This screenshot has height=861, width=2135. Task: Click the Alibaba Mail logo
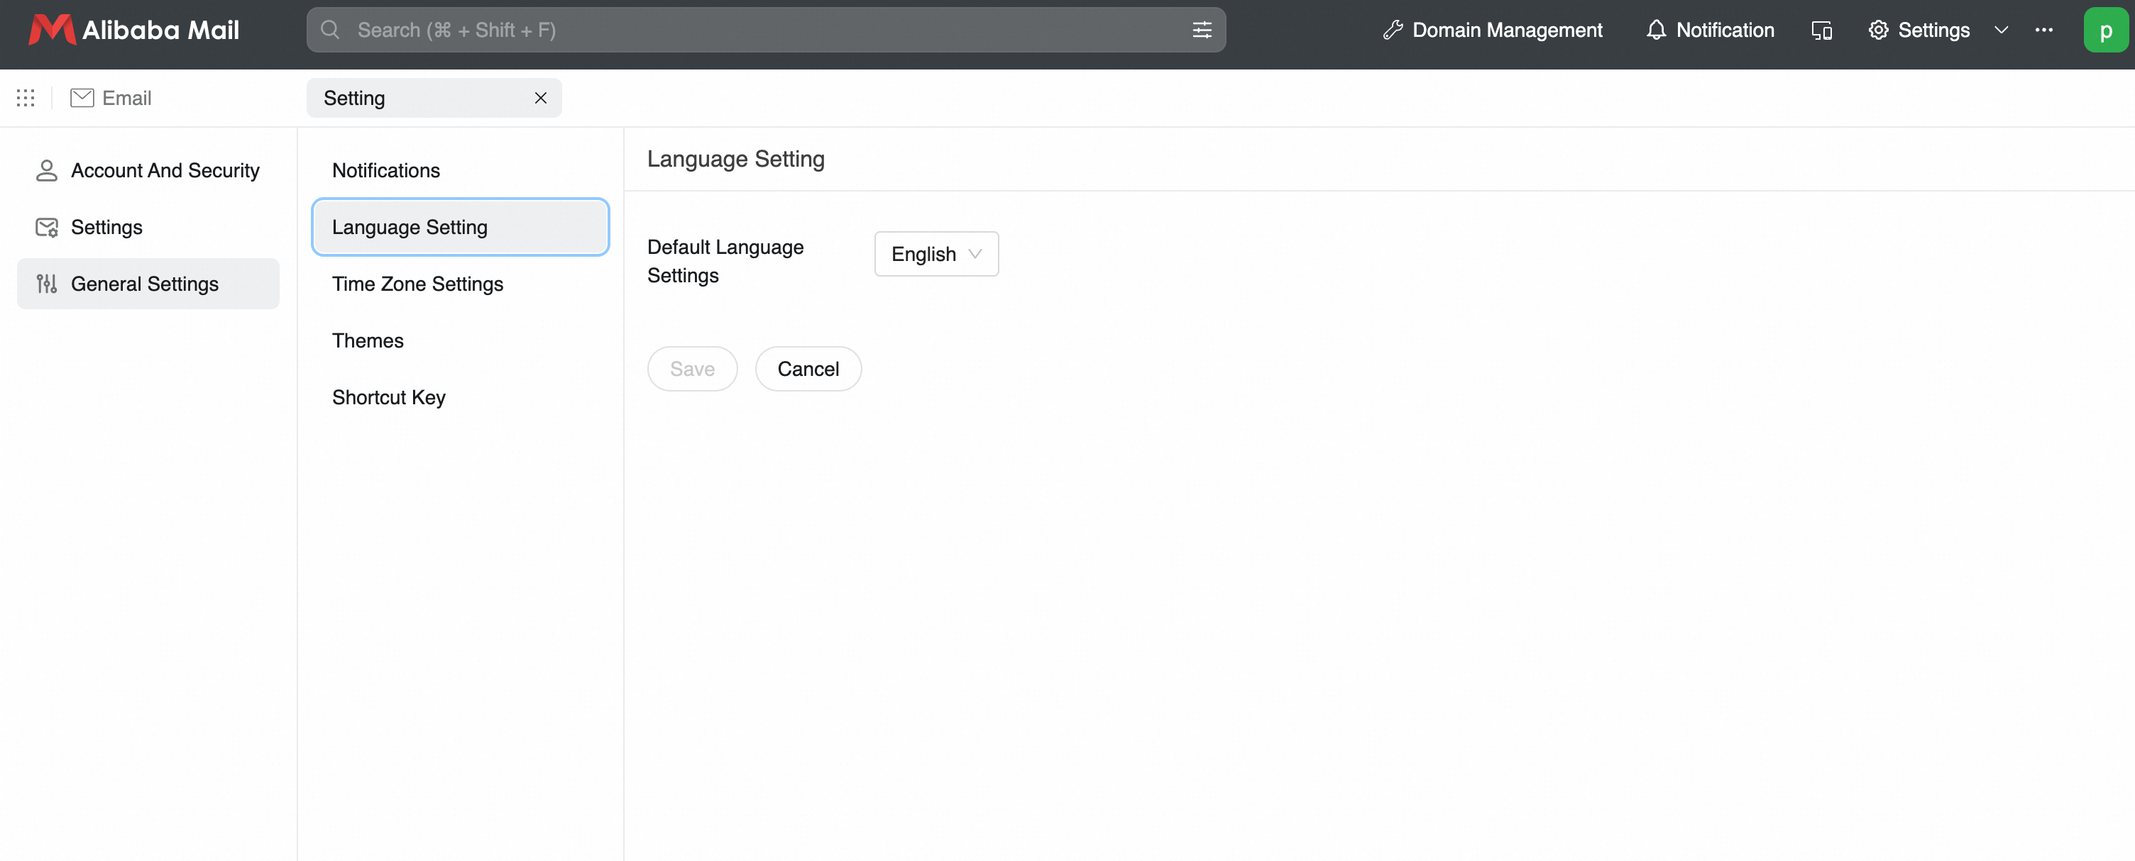(134, 30)
